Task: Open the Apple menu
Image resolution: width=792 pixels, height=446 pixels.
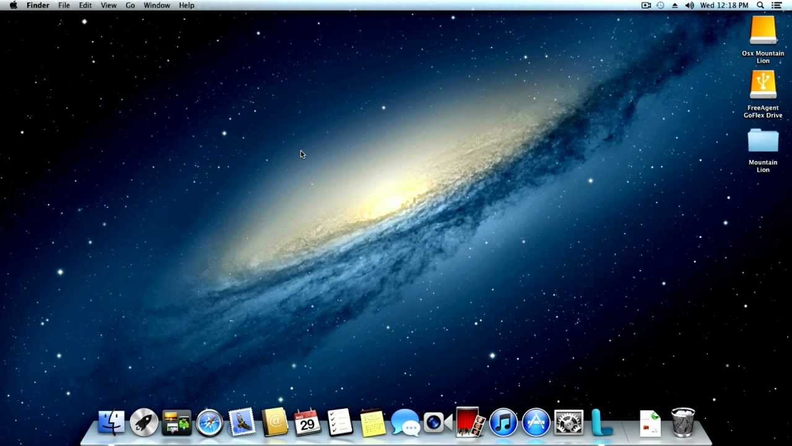Action: (x=13, y=6)
